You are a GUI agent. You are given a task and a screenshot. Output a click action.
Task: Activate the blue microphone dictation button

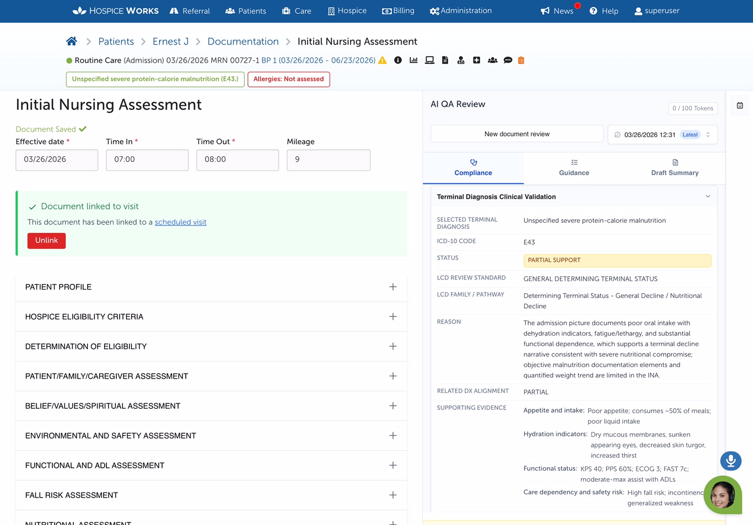pos(730,461)
